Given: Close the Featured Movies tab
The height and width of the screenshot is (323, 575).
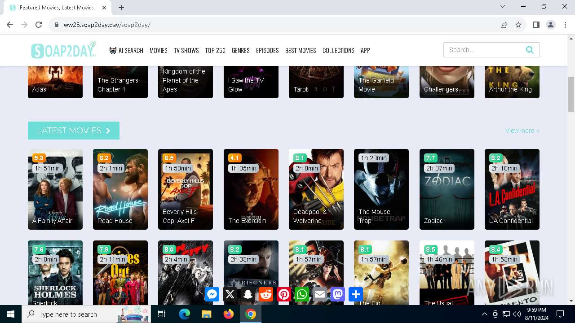Looking at the screenshot, I should coord(104,7).
